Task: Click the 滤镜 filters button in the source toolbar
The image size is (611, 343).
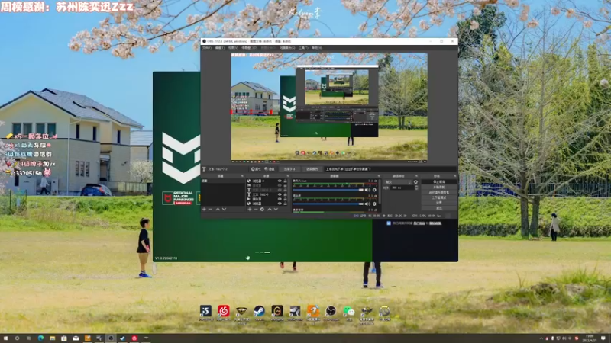Action: coord(270,169)
